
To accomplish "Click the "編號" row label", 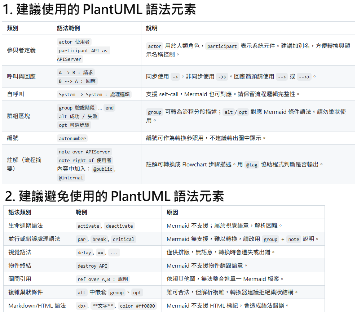I will coord(13,138).
